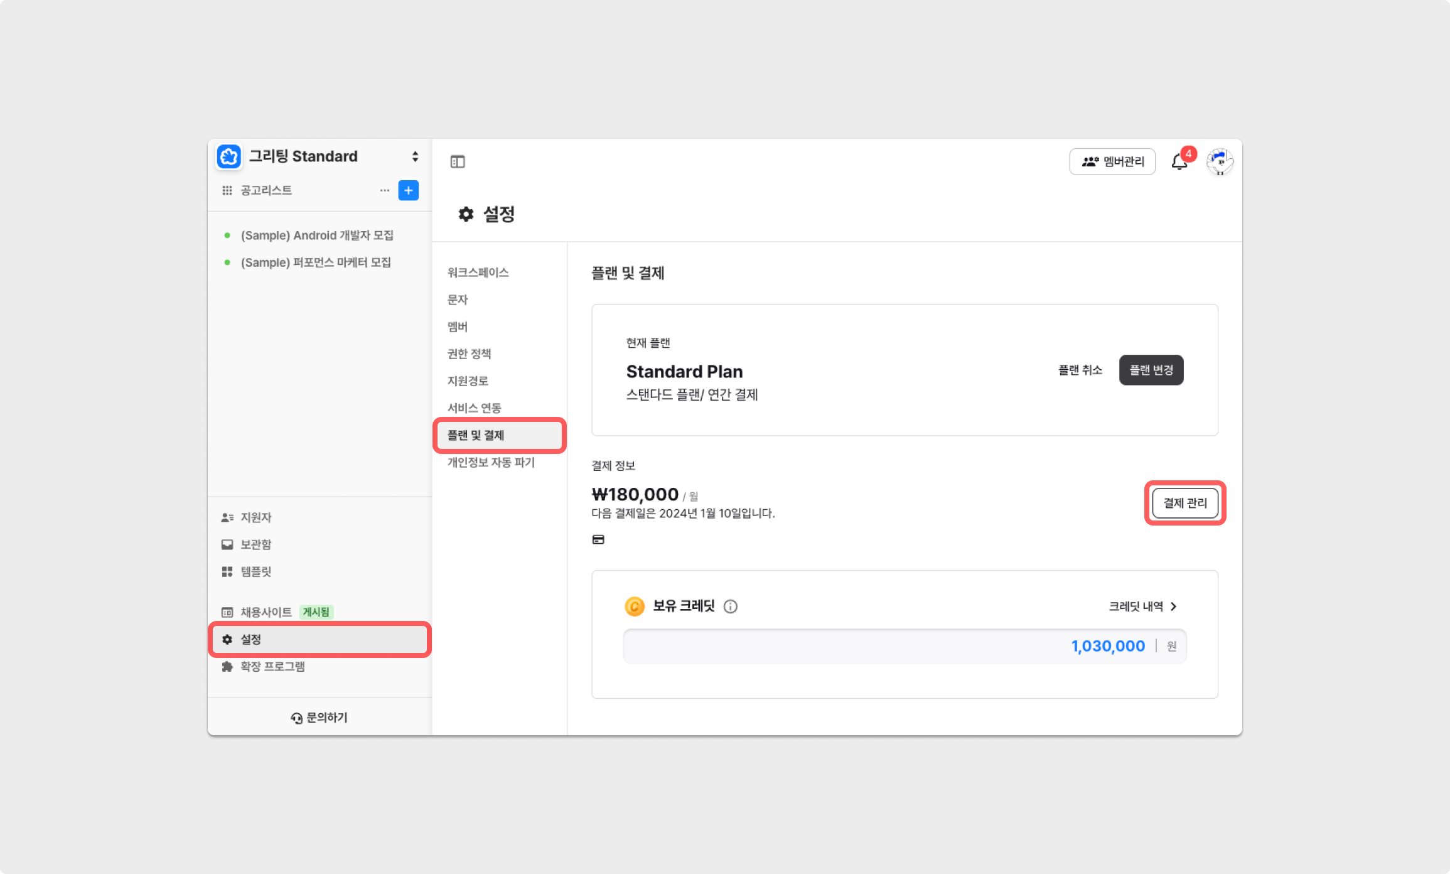Expand the 그리팅 Standard workspace switcher
The height and width of the screenshot is (874, 1450).
coord(415,156)
